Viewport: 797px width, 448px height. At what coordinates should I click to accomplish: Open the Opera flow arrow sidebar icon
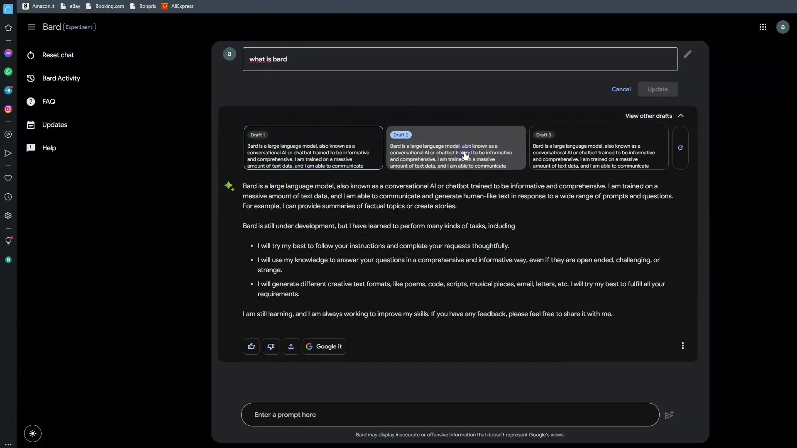coord(8,153)
